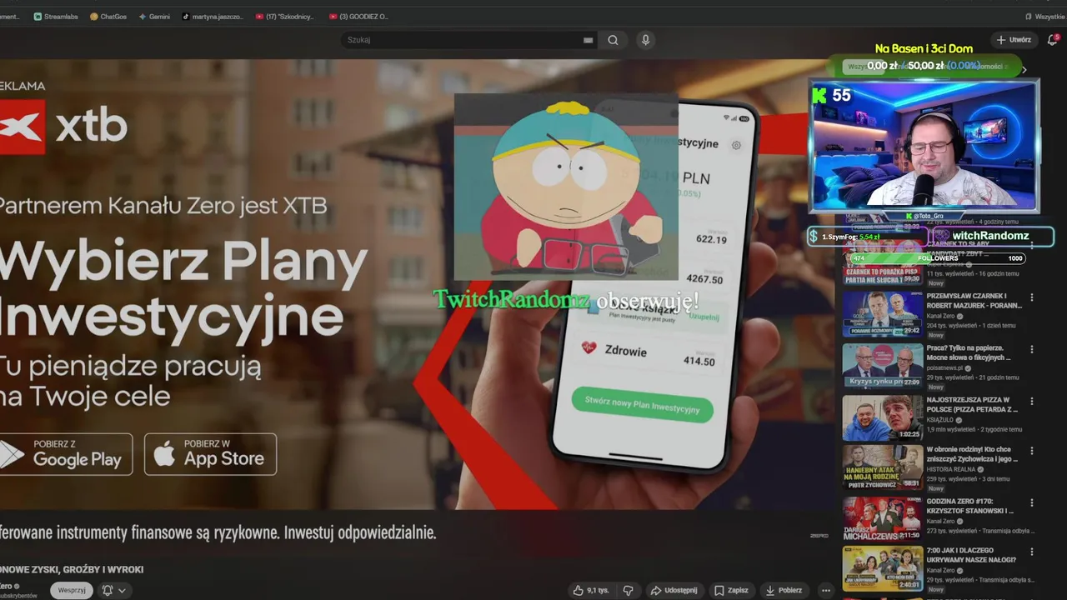
Task: Click the Zapisz save button
Action: [x=731, y=590]
